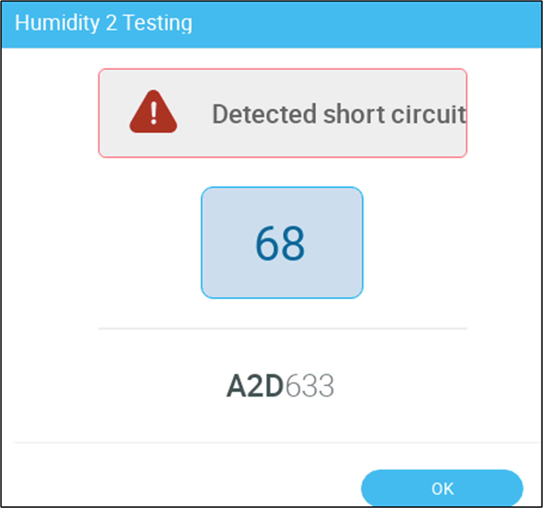543x508 pixels.
Task: Click the word "Detected" in the alert
Action: (x=264, y=114)
